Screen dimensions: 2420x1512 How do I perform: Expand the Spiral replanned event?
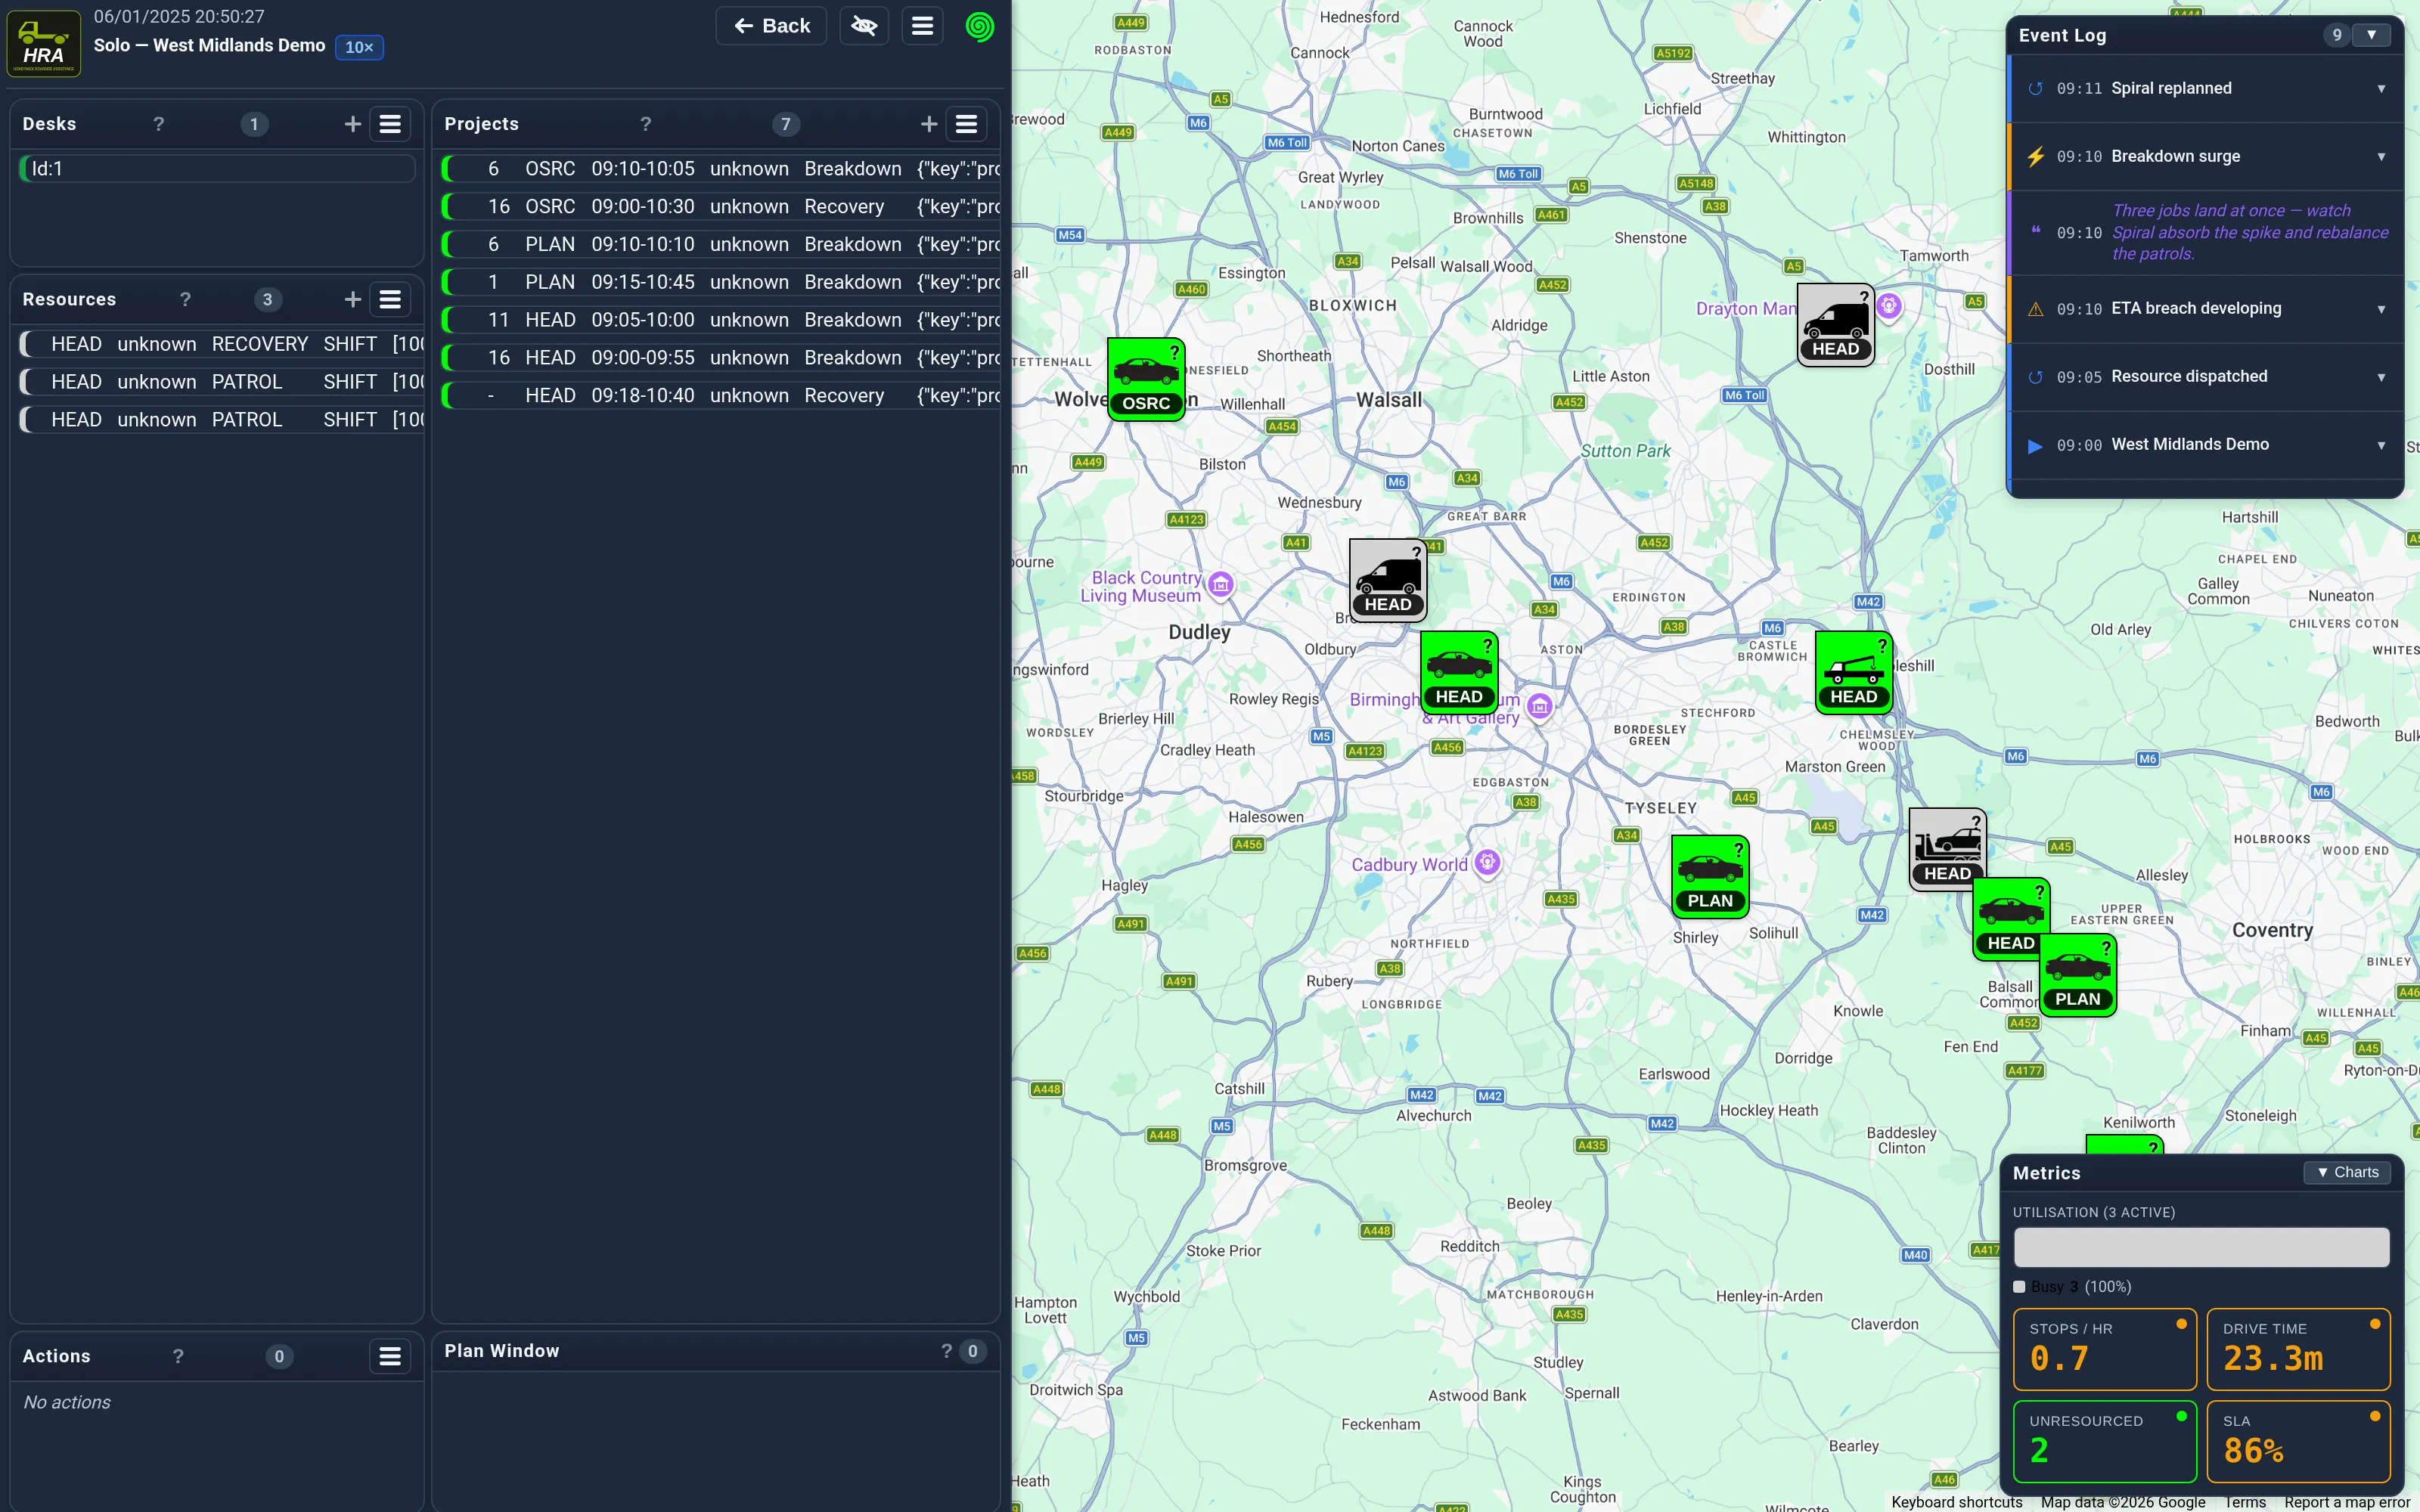tap(2380, 89)
